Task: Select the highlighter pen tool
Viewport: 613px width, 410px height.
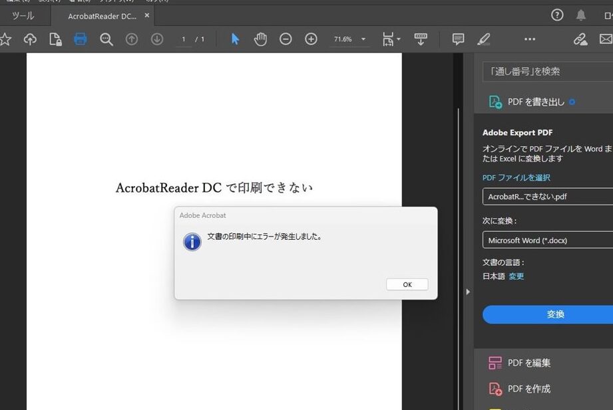Action: 484,39
